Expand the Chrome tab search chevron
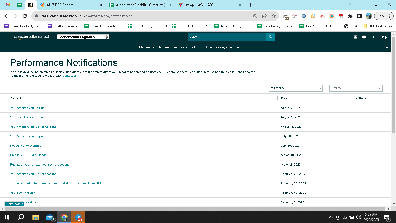This screenshot has width=396, height=223. pyautogui.click(x=349, y=4)
